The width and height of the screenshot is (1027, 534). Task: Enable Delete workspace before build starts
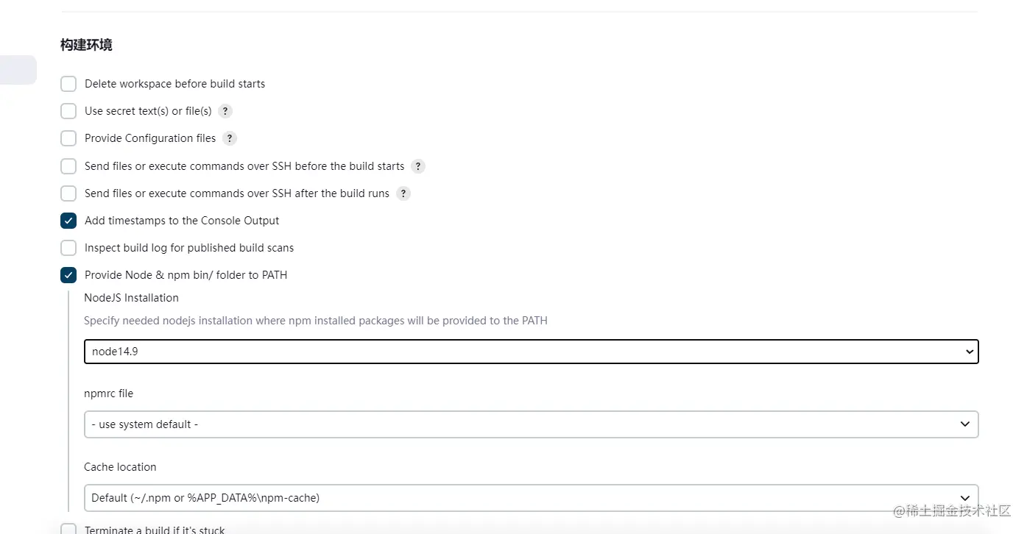[68, 84]
